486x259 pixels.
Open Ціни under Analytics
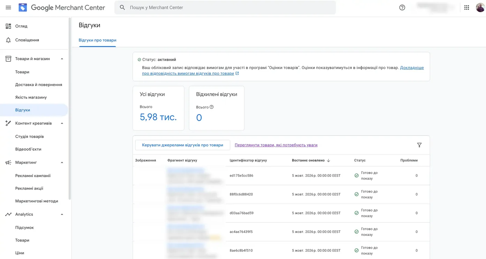[x=20, y=253]
